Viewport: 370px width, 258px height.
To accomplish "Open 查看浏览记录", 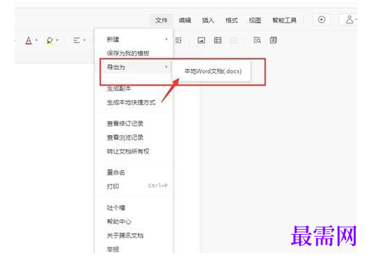I will [x=134, y=138].
